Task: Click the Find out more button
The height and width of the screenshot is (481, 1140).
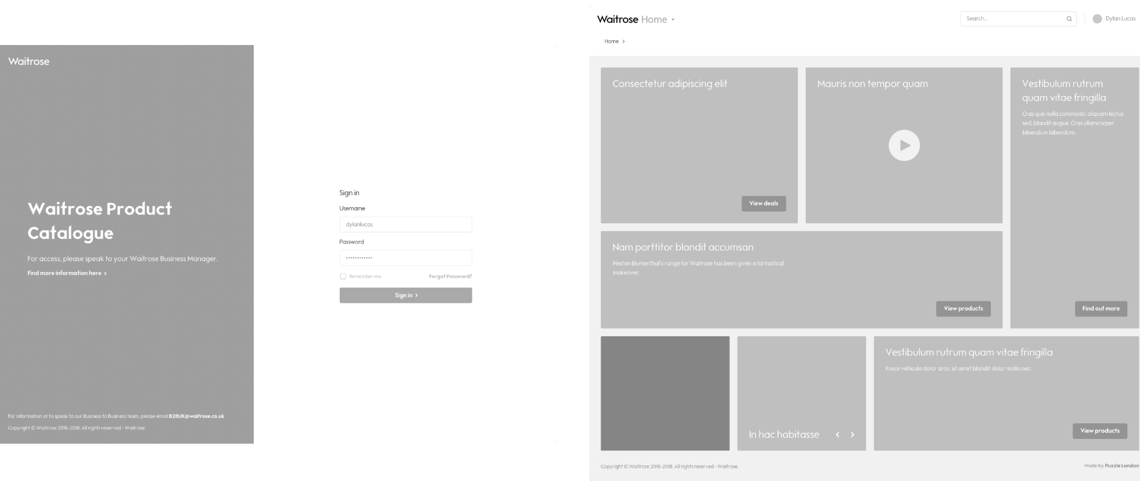Action: (1101, 309)
